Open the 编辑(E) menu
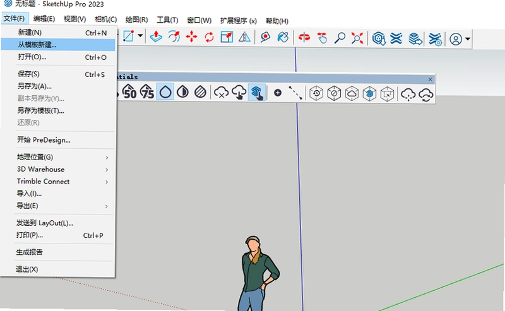505x311 pixels. (44, 19)
